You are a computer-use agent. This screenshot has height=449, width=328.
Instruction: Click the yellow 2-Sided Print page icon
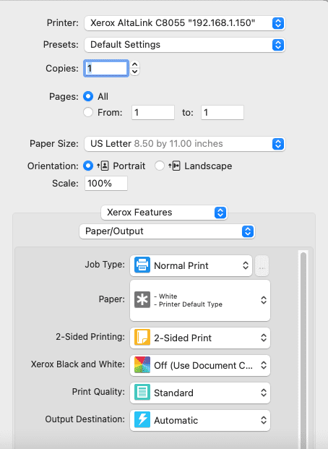coord(142,338)
